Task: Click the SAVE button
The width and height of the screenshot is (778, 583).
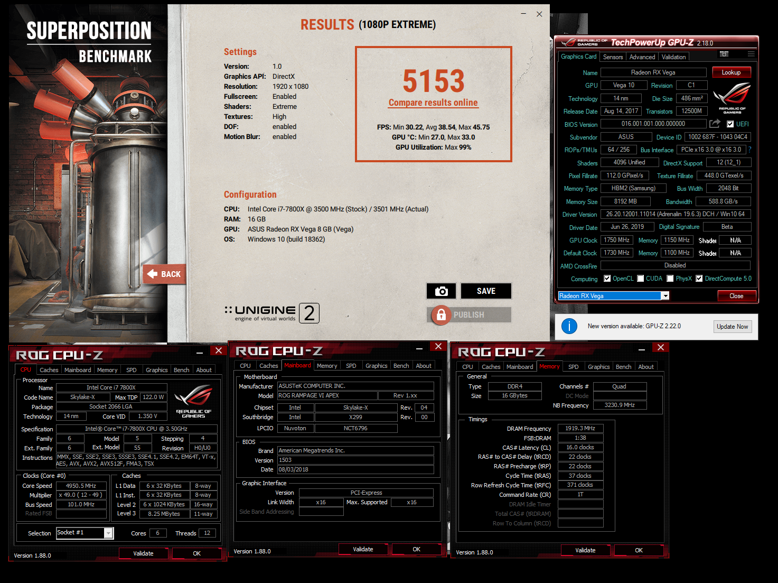Action: (x=486, y=291)
